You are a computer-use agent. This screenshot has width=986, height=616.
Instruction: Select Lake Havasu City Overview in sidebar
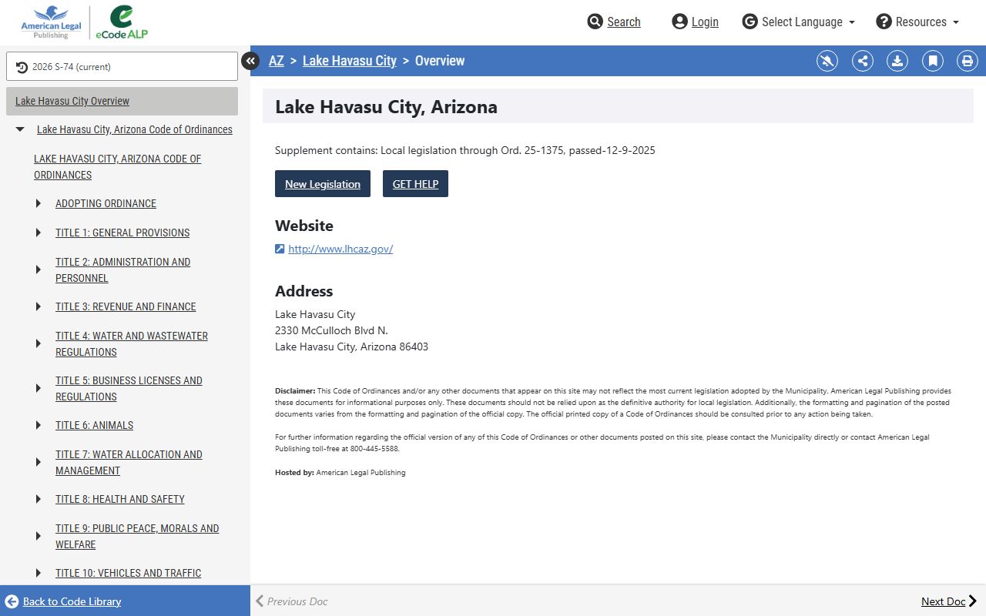click(122, 101)
